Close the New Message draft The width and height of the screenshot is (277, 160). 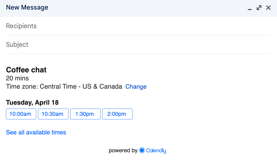[268, 7]
